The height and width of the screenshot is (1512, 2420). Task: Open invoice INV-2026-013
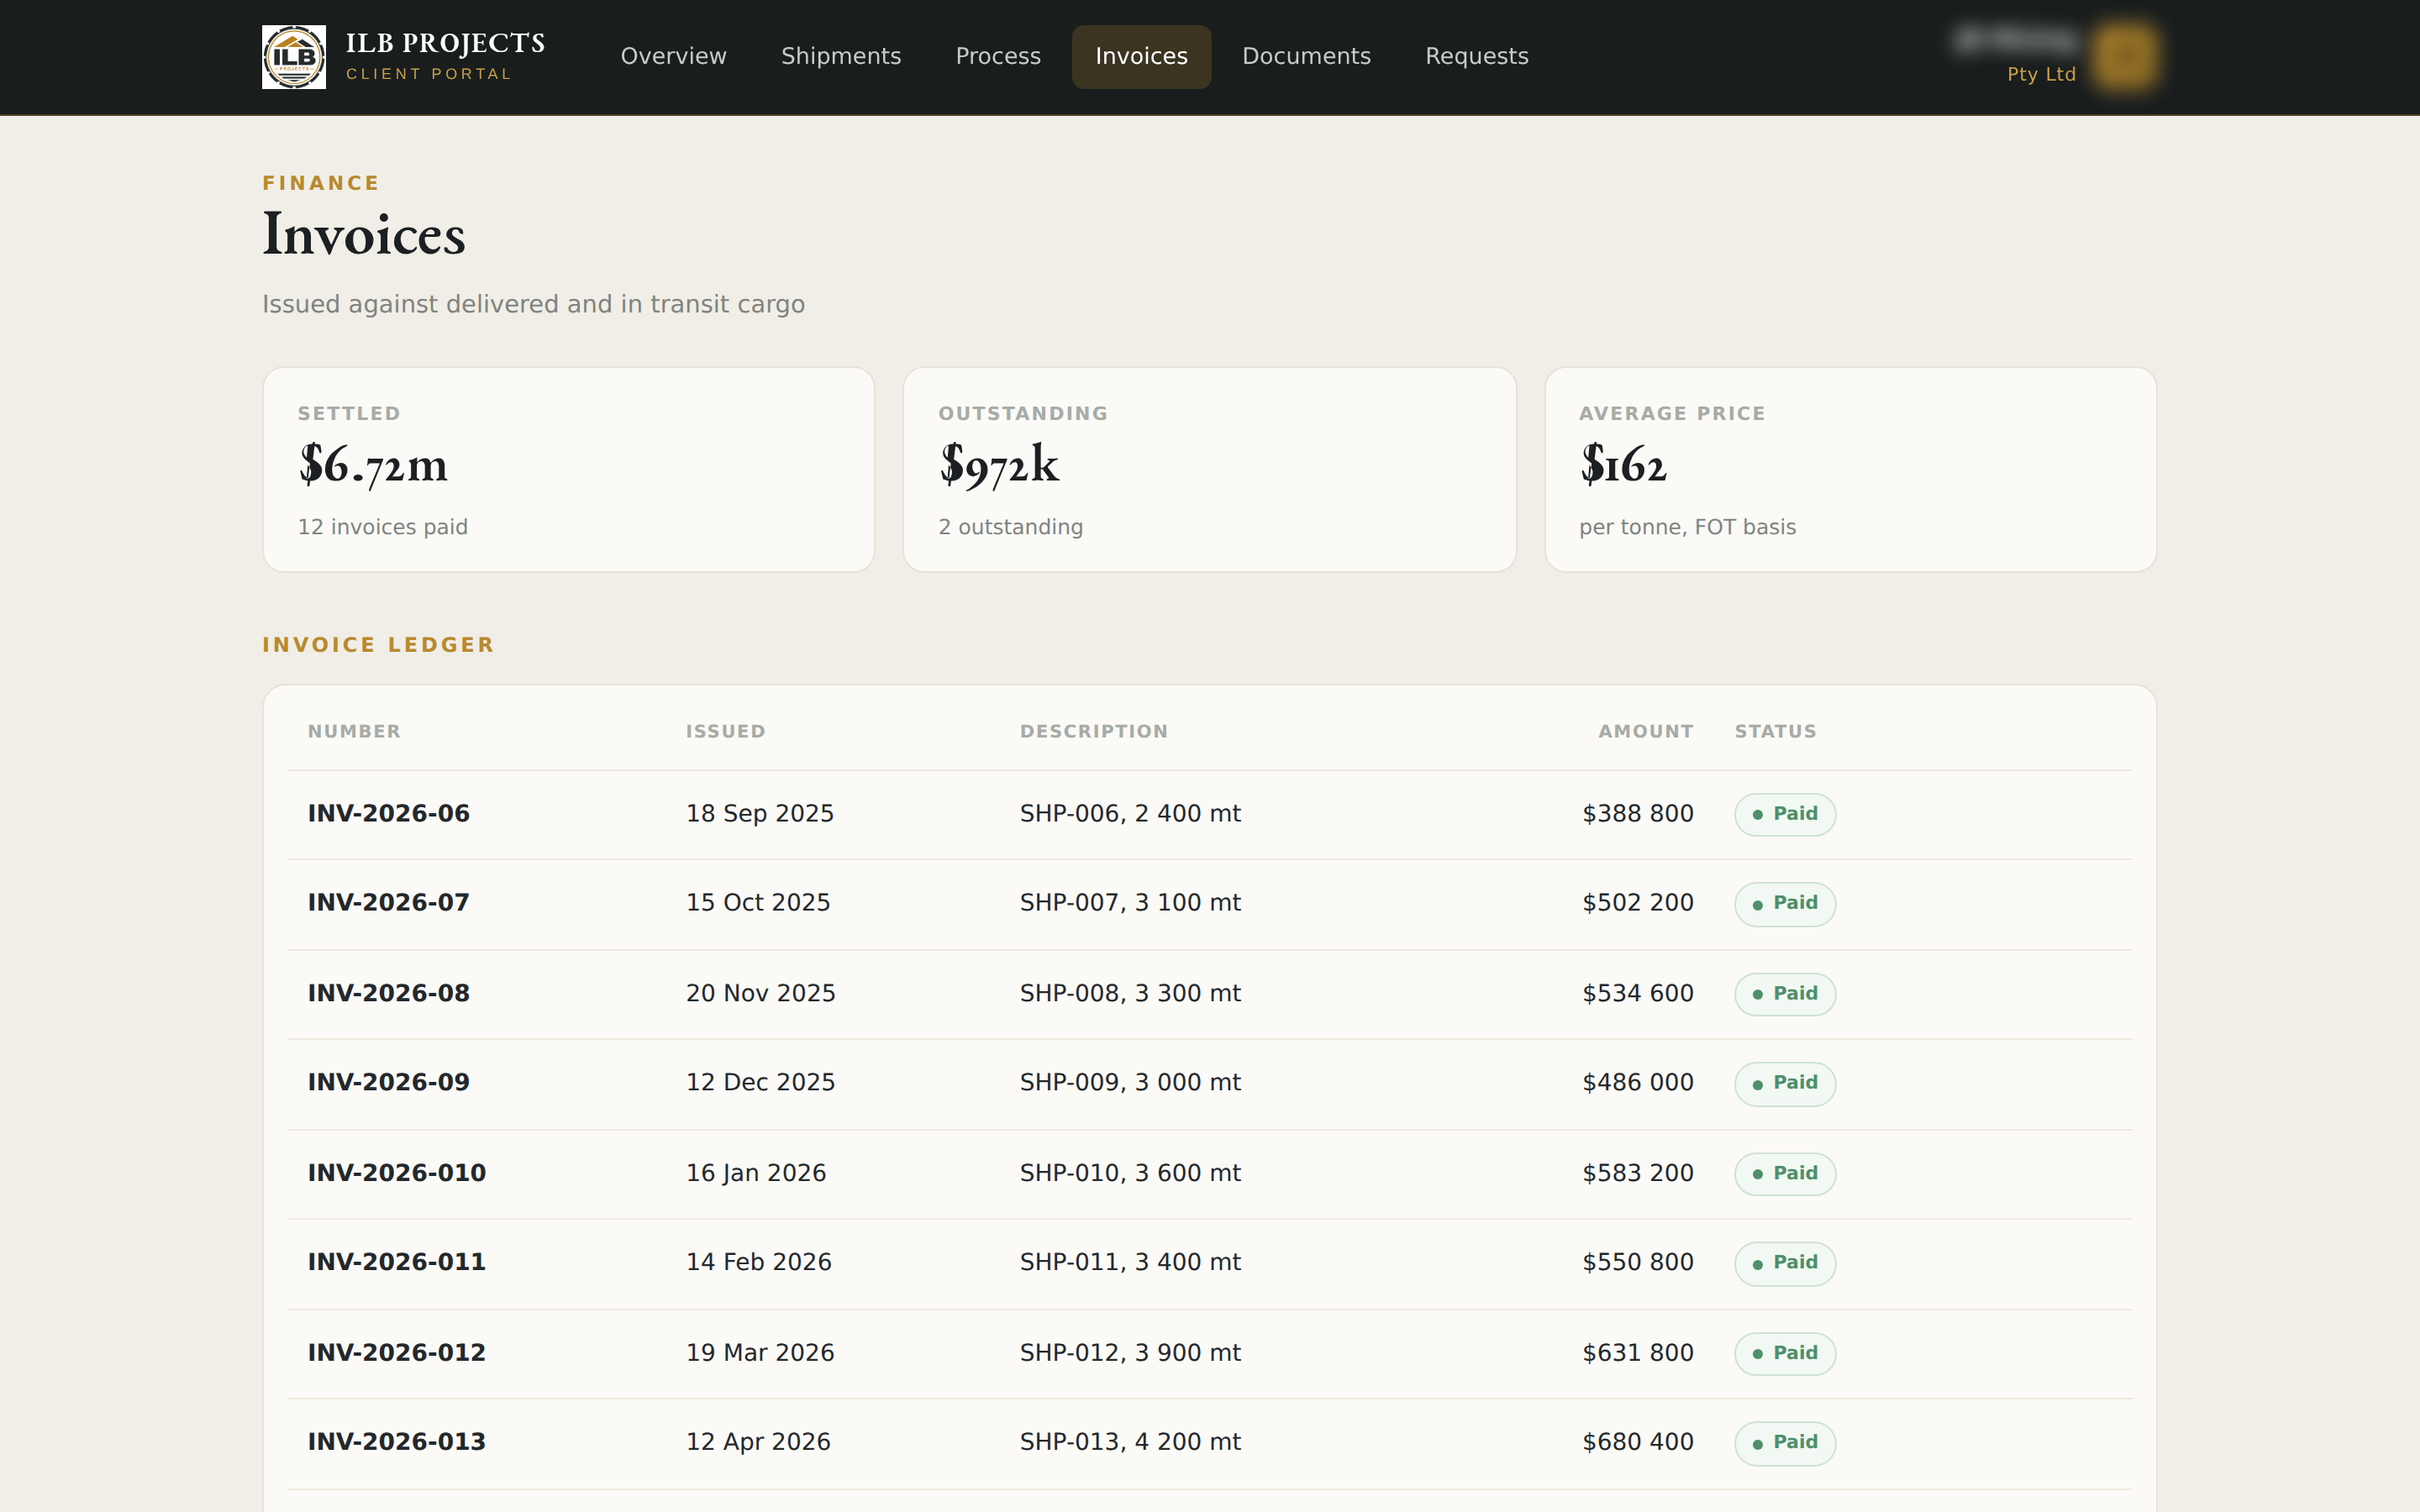396,1442
